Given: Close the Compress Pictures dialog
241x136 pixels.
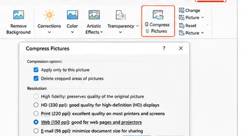Looking at the screenshot, I should click(x=181, y=48).
